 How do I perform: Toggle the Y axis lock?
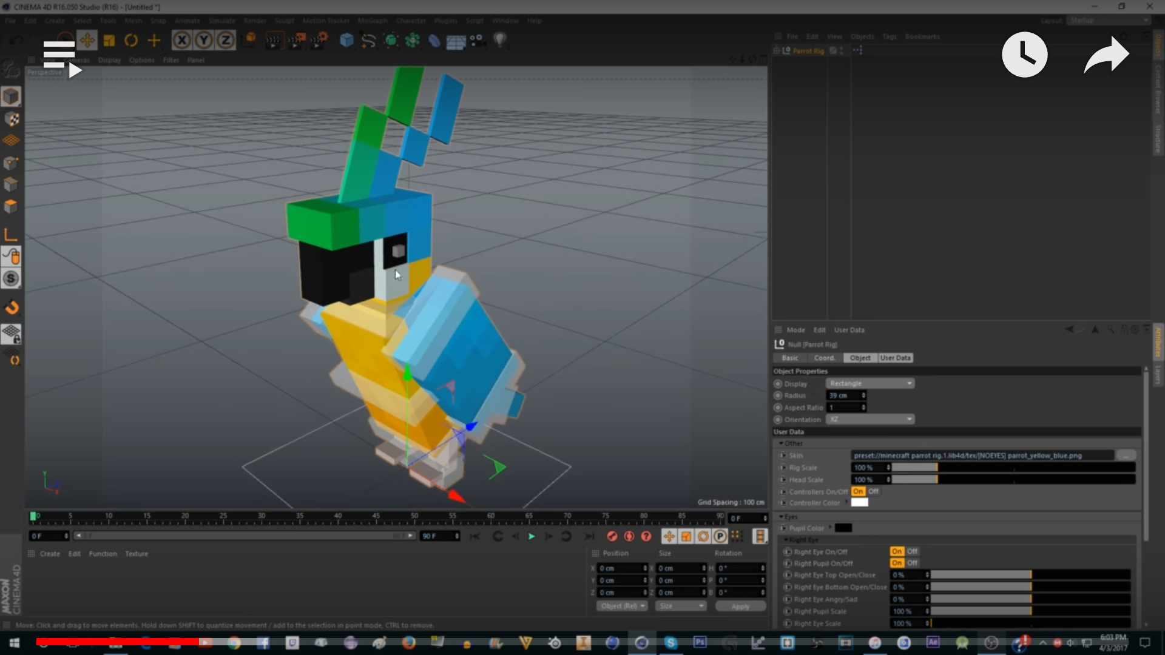204,41
